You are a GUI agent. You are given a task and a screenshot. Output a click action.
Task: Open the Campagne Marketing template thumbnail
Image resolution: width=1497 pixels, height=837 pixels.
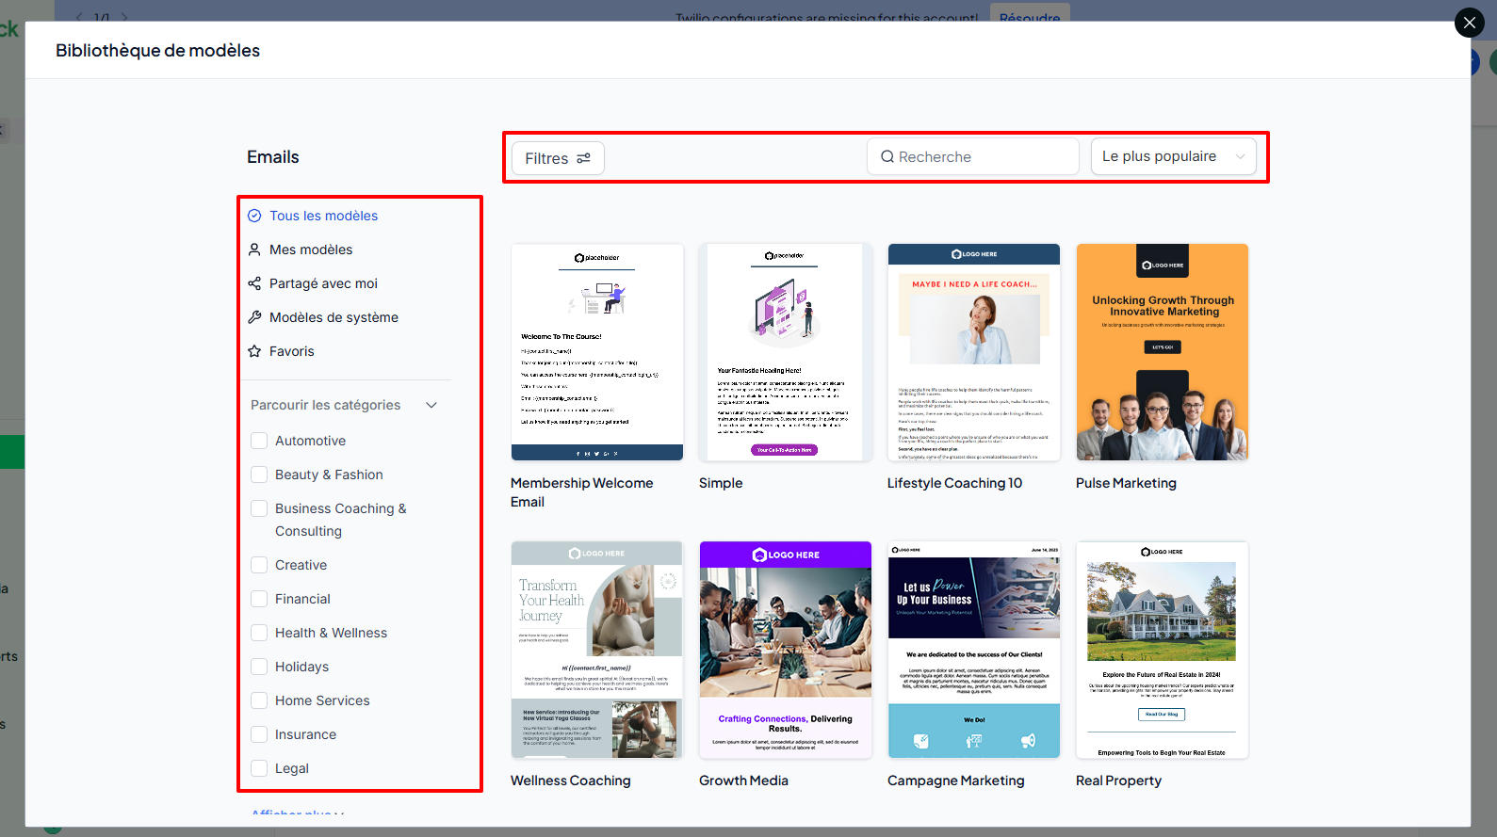974,650
